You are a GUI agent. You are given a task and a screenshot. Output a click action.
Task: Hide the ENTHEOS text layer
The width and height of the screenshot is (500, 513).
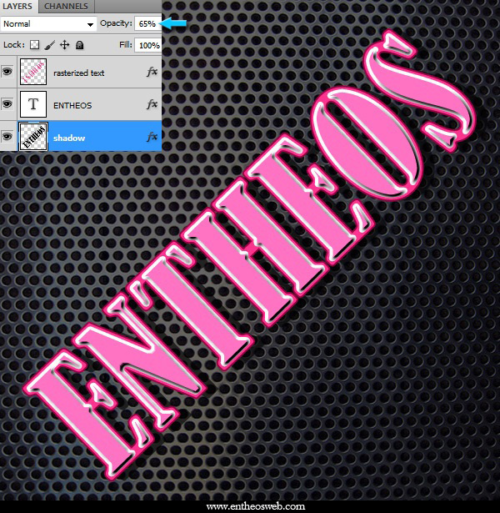7,104
